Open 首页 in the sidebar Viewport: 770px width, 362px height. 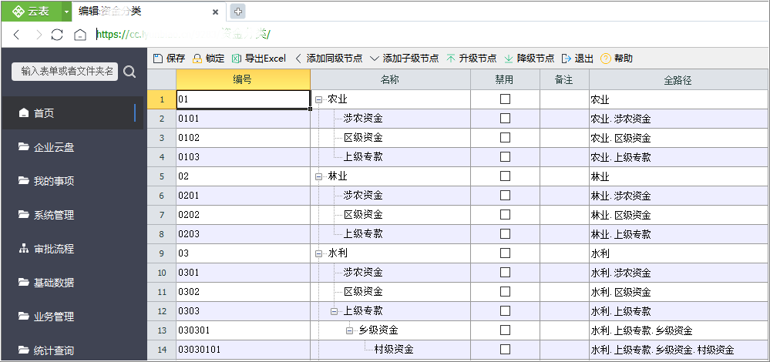pos(72,113)
